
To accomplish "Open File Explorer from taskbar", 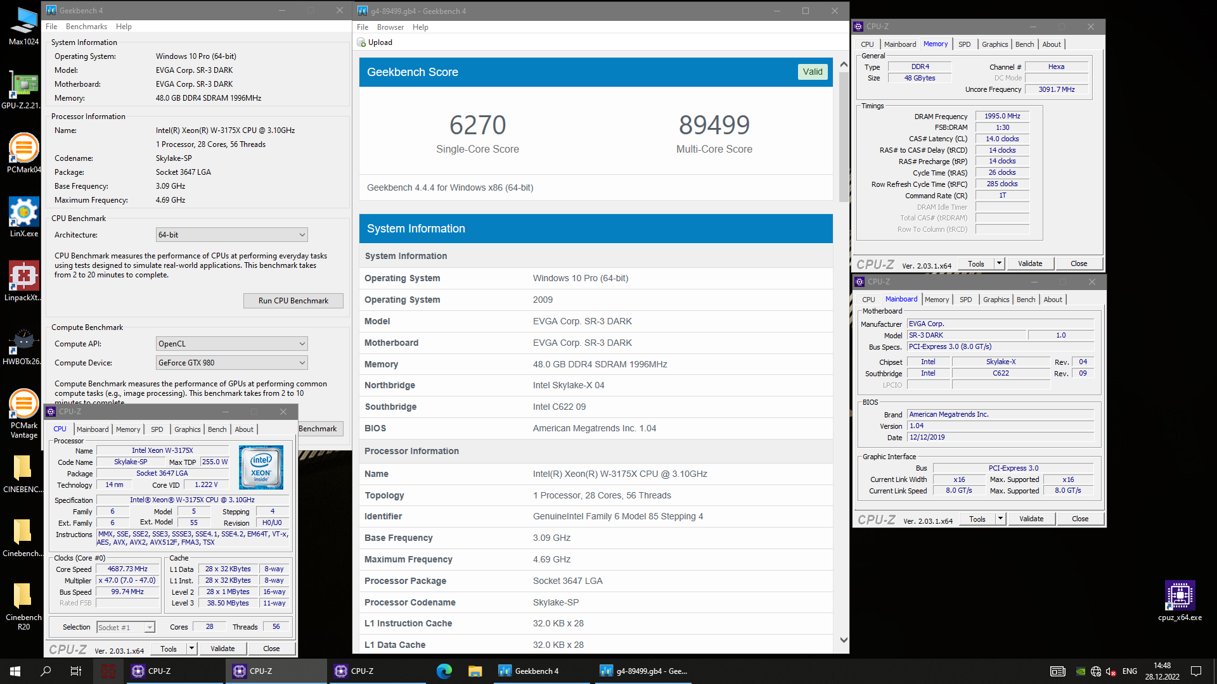I will [x=475, y=671].
